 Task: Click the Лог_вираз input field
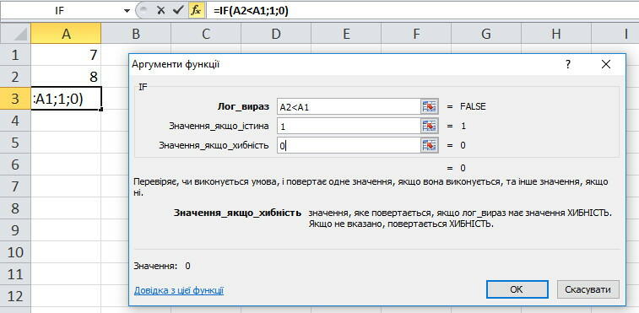(349, 107)
